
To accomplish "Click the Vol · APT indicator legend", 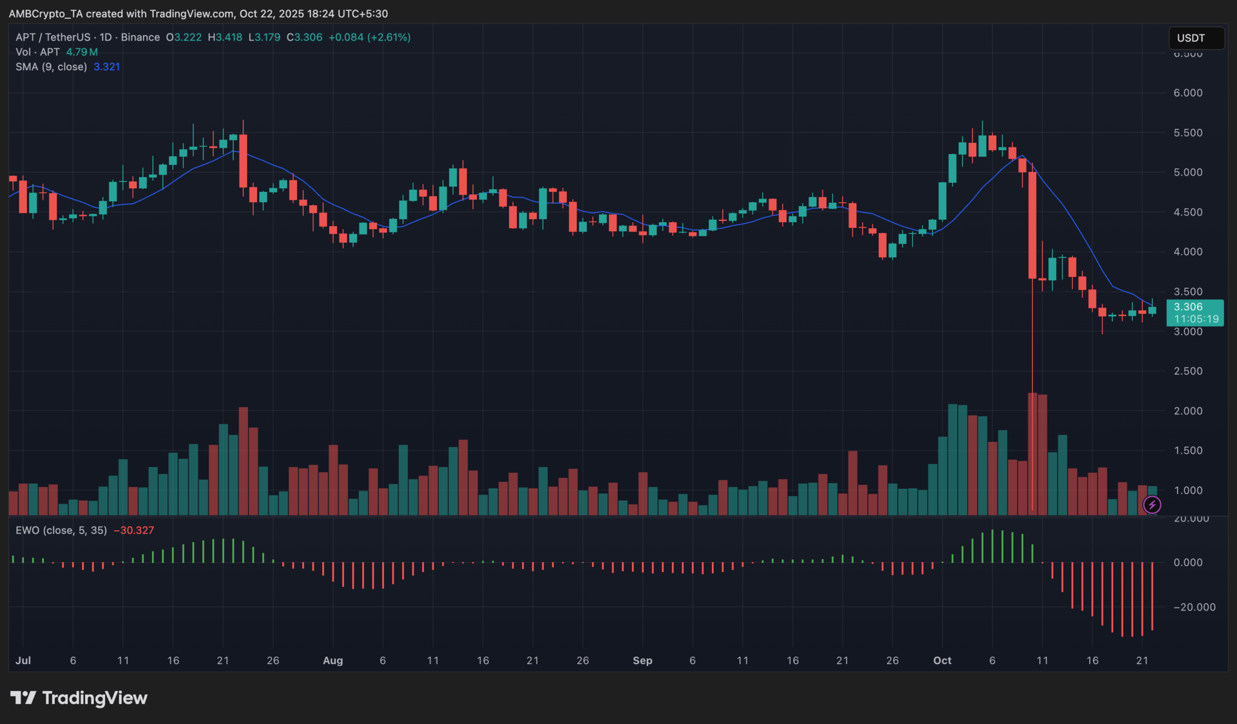I will click(37, 52).
